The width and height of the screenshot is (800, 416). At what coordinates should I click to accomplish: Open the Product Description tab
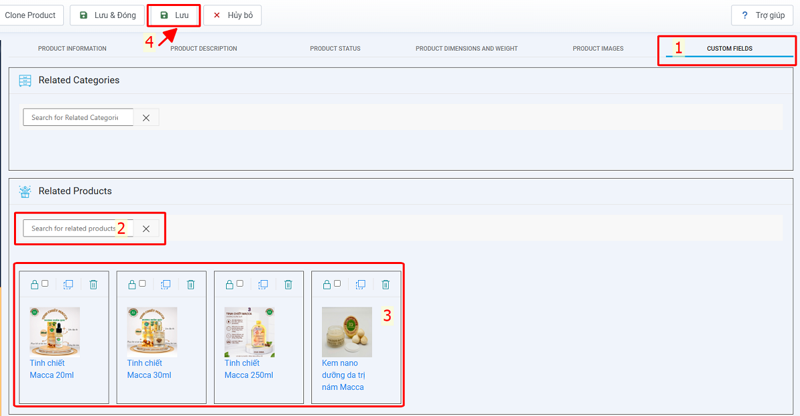(203, 49)
